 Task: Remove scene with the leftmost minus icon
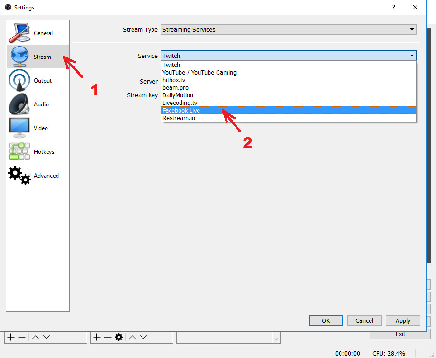click(x=22, y=337)
